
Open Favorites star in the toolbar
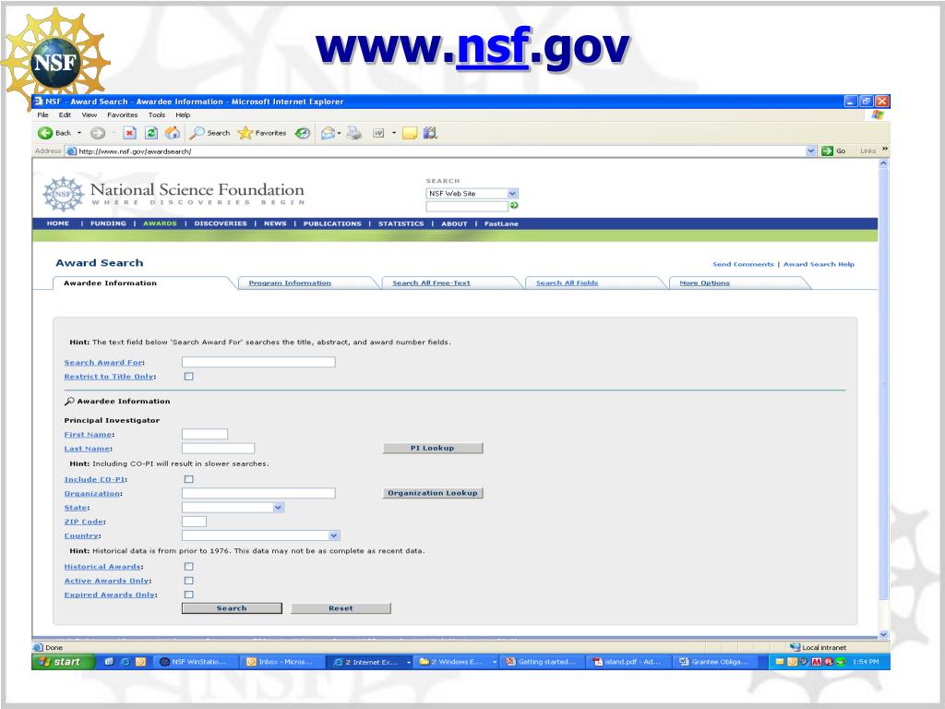[262, 133]
